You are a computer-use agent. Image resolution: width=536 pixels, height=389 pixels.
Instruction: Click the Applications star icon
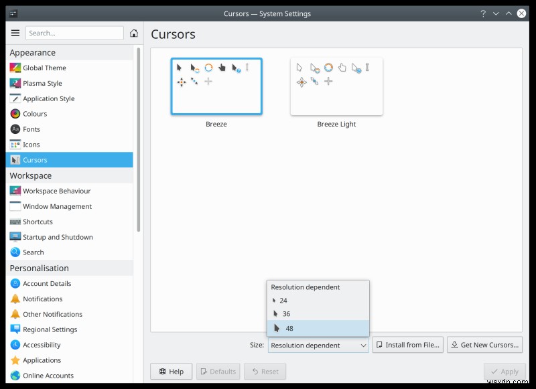point(15,360)
